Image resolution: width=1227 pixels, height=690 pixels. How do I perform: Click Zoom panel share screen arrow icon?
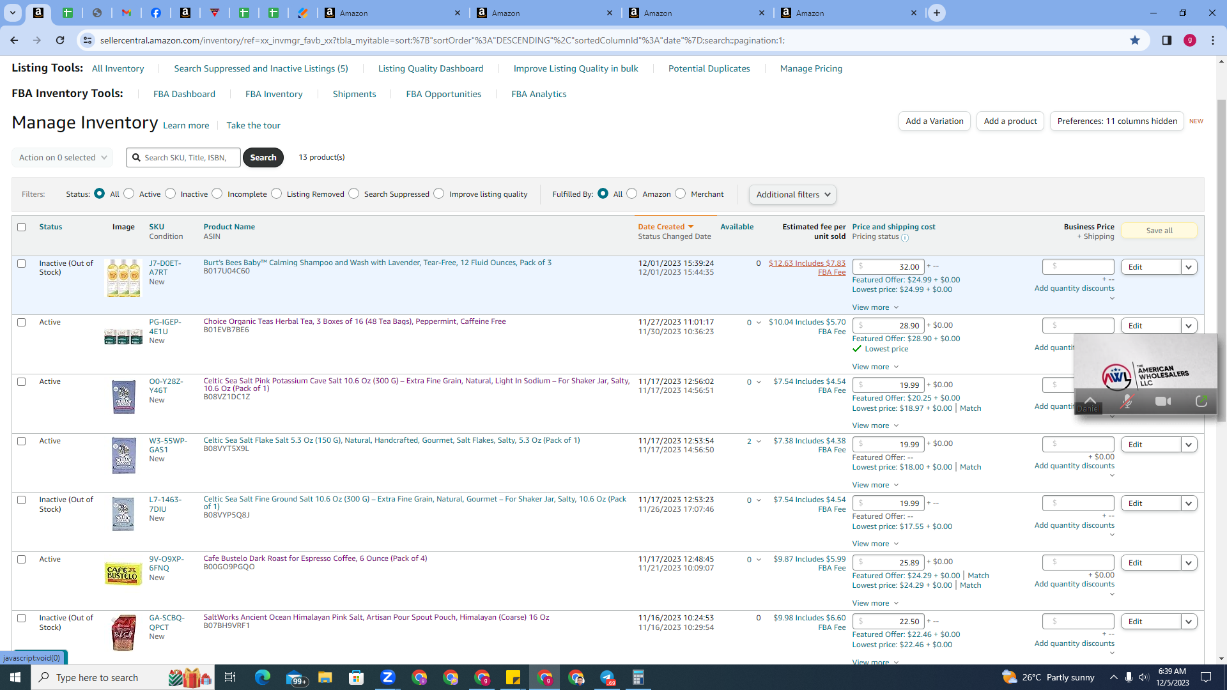(x=1201, y=401)
